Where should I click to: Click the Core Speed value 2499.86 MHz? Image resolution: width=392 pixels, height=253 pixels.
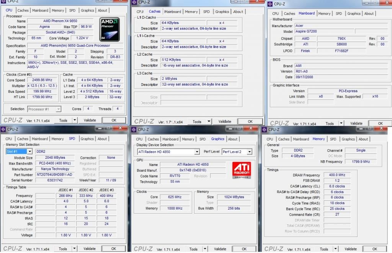pos(42,80)
